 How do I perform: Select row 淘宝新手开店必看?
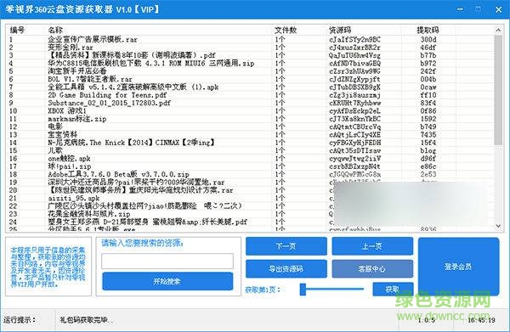251,71
